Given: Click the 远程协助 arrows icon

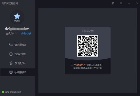Looking at the screenshot, I should [11, 45].
